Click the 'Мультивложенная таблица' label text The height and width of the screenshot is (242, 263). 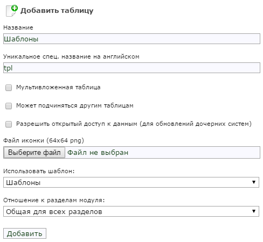(x=58, y=87)
